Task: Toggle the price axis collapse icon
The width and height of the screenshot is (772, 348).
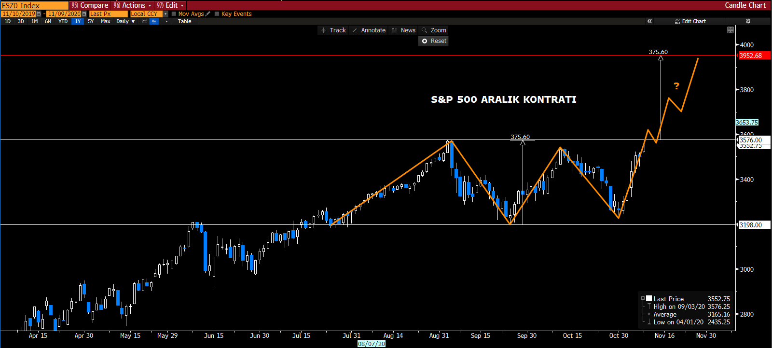Action: 731,30
